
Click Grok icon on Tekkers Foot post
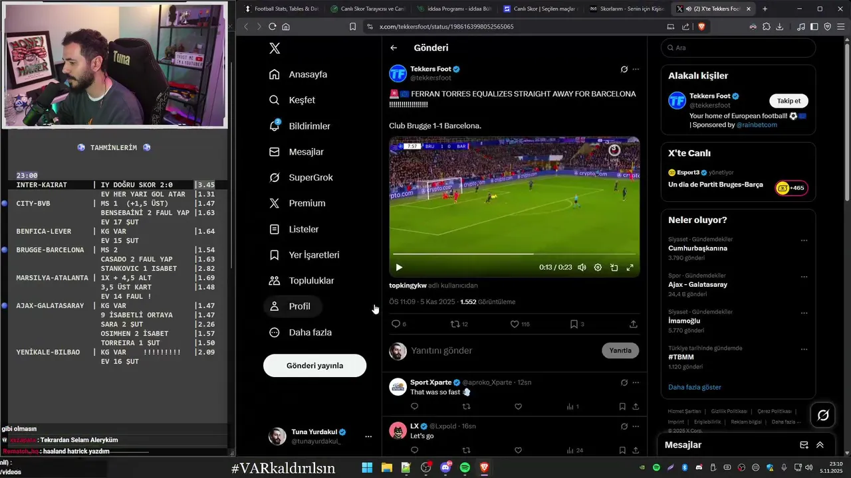(x=624, y=69)
